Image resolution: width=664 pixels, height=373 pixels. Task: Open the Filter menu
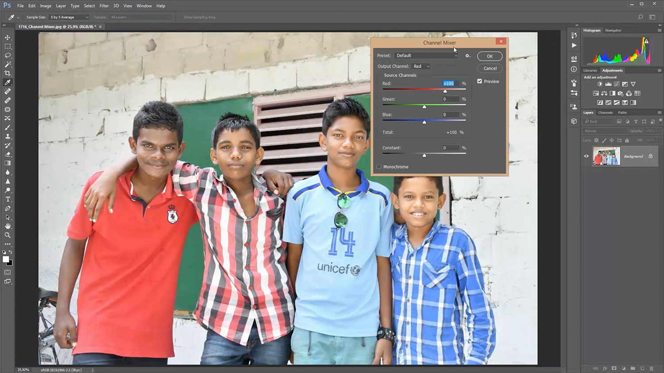(104, 6)
